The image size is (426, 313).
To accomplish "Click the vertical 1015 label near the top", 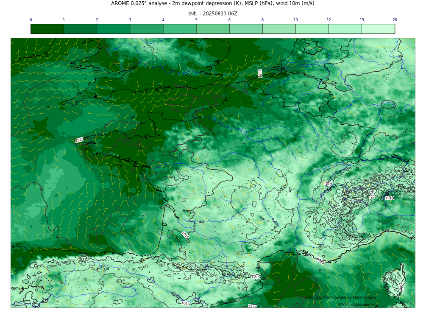I will pyautogui.click(x=260, y=73).
